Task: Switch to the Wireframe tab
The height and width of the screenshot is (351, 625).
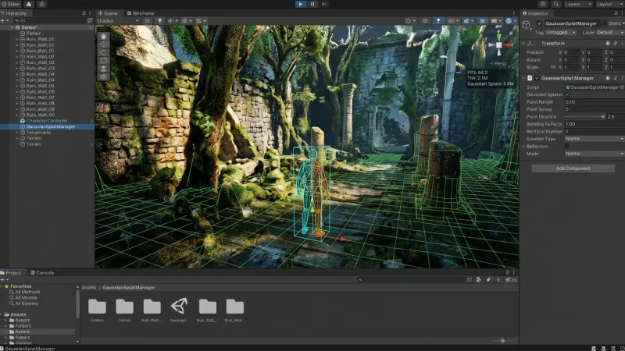Action: [x=141, y=13]
